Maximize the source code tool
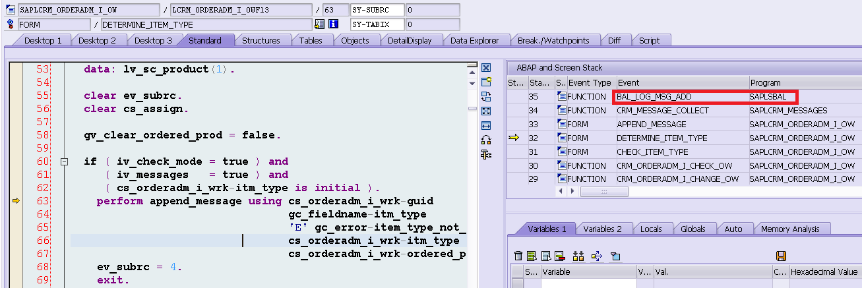Image resolution: width=862 pixels, height=288 pixels. (487, 111)
